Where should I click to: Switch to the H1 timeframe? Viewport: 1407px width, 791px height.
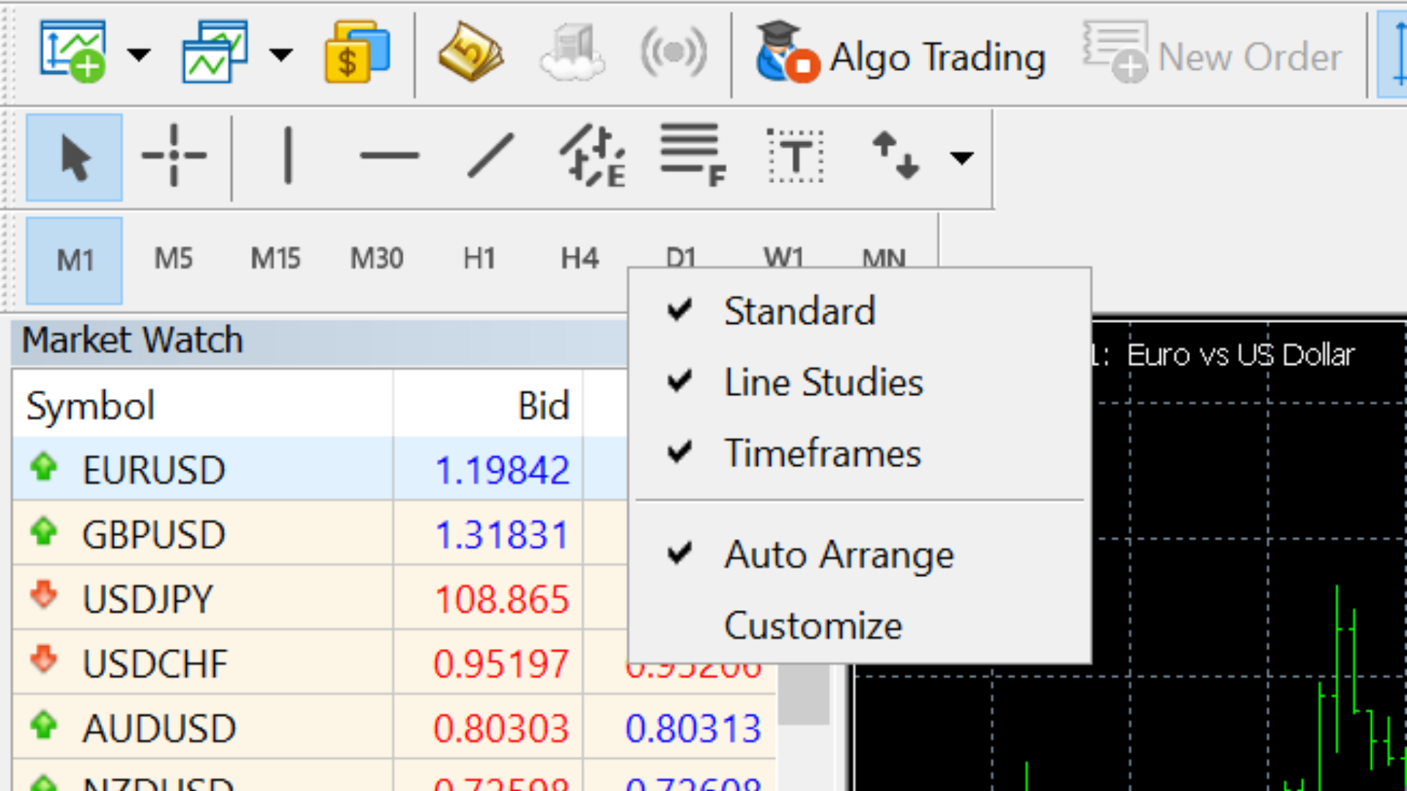(x=479, y=259)
